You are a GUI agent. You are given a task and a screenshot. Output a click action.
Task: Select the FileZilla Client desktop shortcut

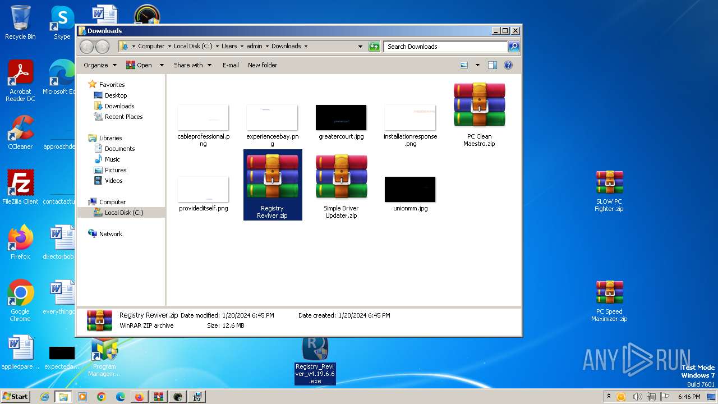point(20,187)
